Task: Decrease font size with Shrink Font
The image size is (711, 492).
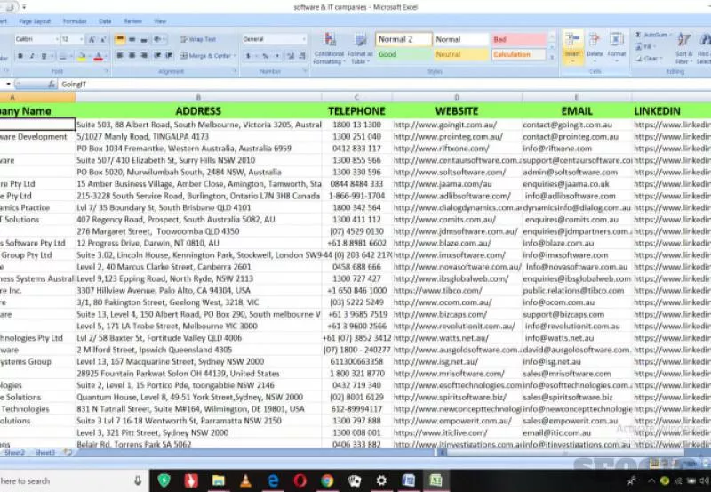Action: [103, 39]
